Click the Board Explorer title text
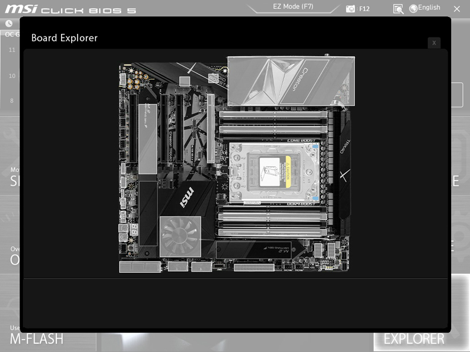 click(65, 38)
